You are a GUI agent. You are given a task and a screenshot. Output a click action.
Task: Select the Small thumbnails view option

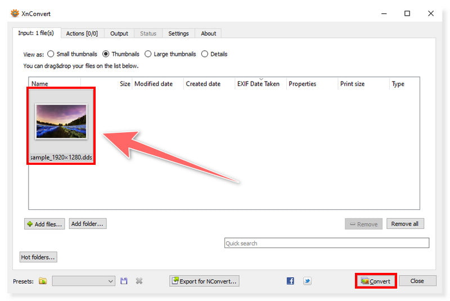pyautogui.click(x=51, y=54)
